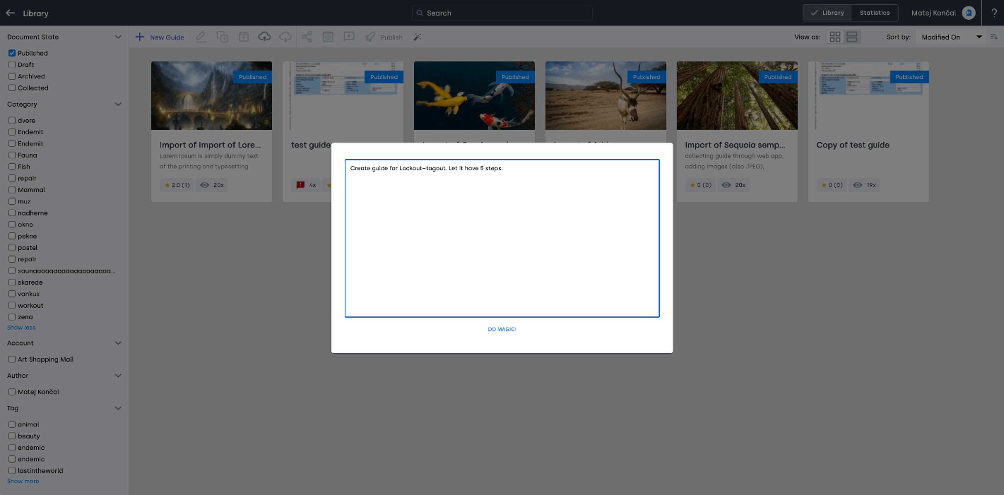
Task: Click inside the guide prompt text area
Action: [x=502, y=238]
